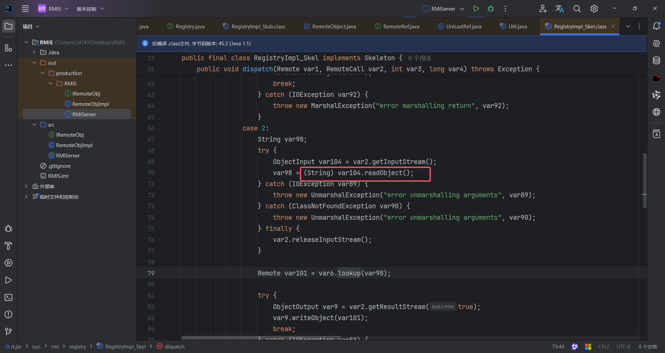Image resolution: width=665 pixels, height=353 pixels.
Task: Click the translate icon in title bar
Action: coord(560,9)
